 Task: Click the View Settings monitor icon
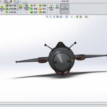86,17
